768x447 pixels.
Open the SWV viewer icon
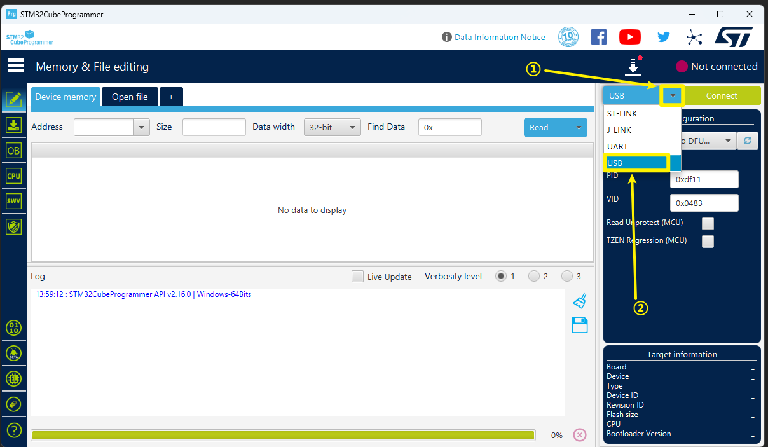point(13,202)
